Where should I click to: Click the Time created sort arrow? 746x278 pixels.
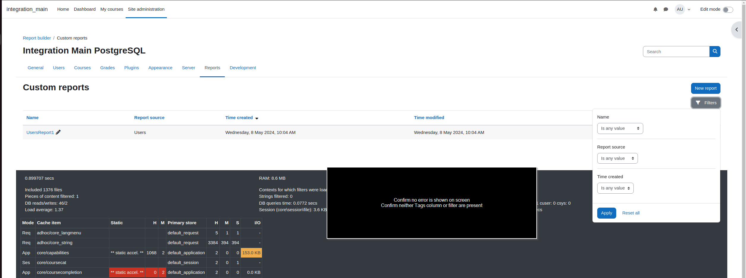257,118
